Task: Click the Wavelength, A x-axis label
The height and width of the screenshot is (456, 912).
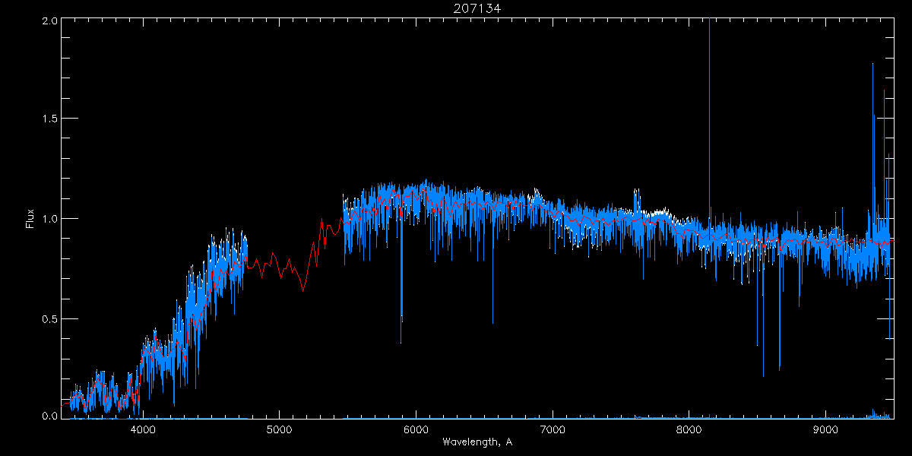Action: [x=477, y=442]
